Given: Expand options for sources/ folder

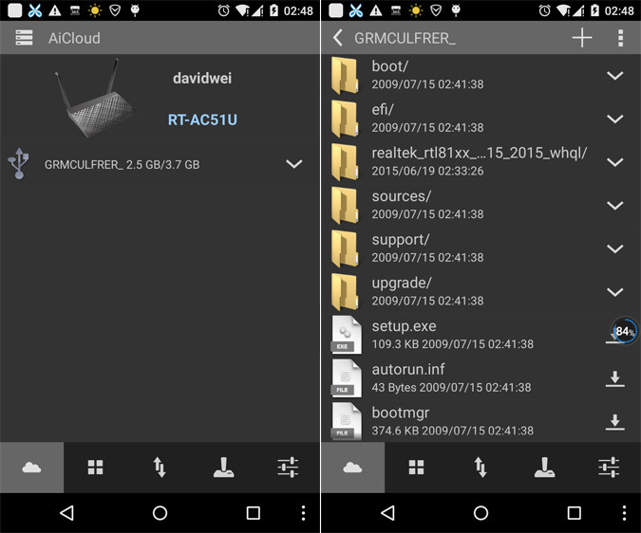Looking at the screenshot, I should pos(614,205).
